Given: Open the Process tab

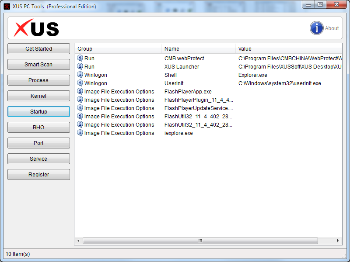Looking at the screenshot, I should click(x=38, y=80).
